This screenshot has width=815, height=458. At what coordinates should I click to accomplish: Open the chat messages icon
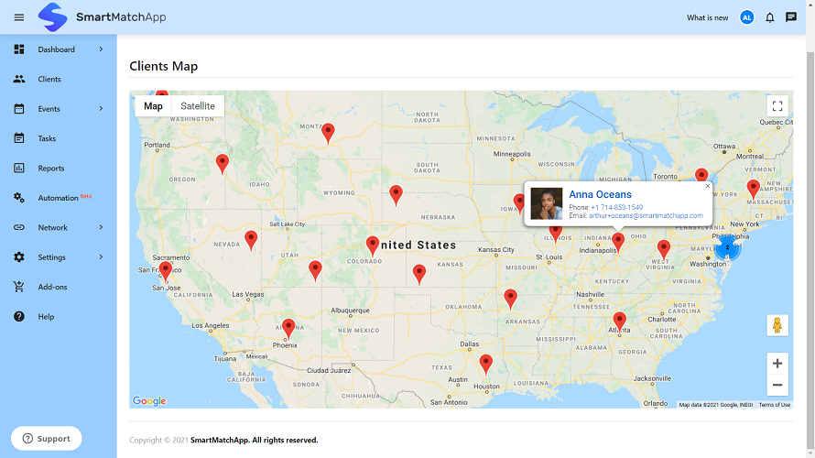[x=791, y=17]
